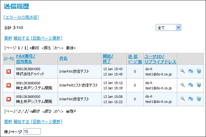Sort by FAX番号/担当者名 column header
The width and height of the screenshot is (206, 137).
coord(26,59)
